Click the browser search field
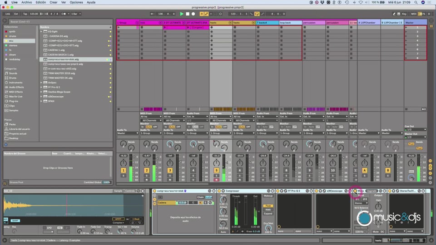Viewport: 436px width, 245px height. (x=60, y=21)
